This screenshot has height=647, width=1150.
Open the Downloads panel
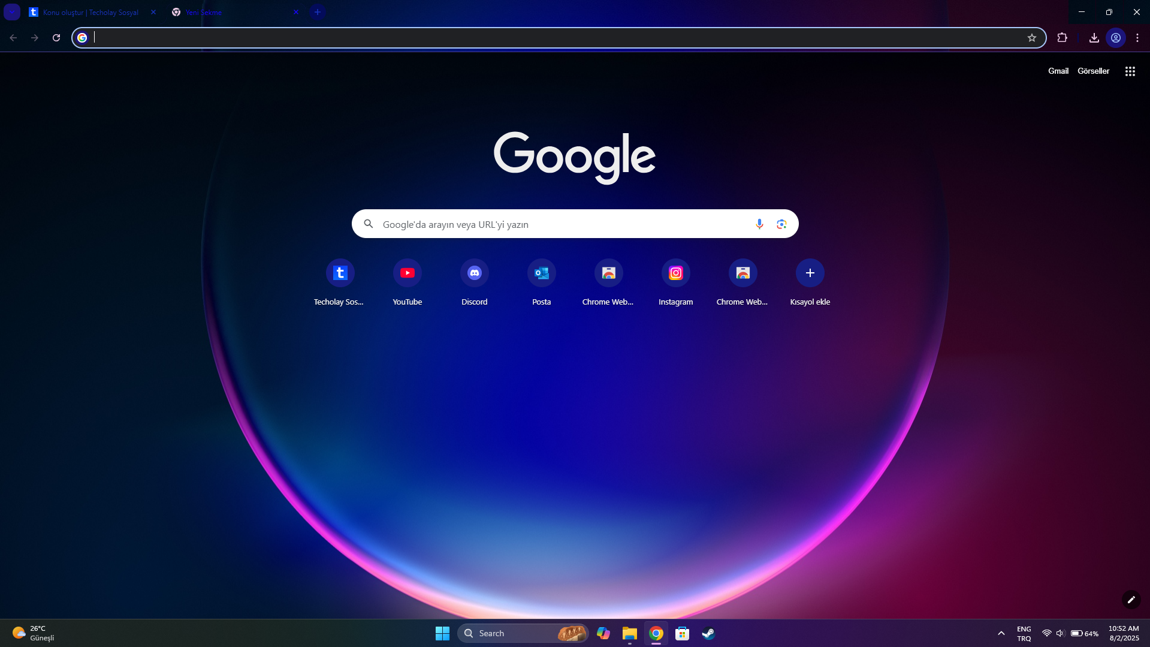[x=1094, y=38]
